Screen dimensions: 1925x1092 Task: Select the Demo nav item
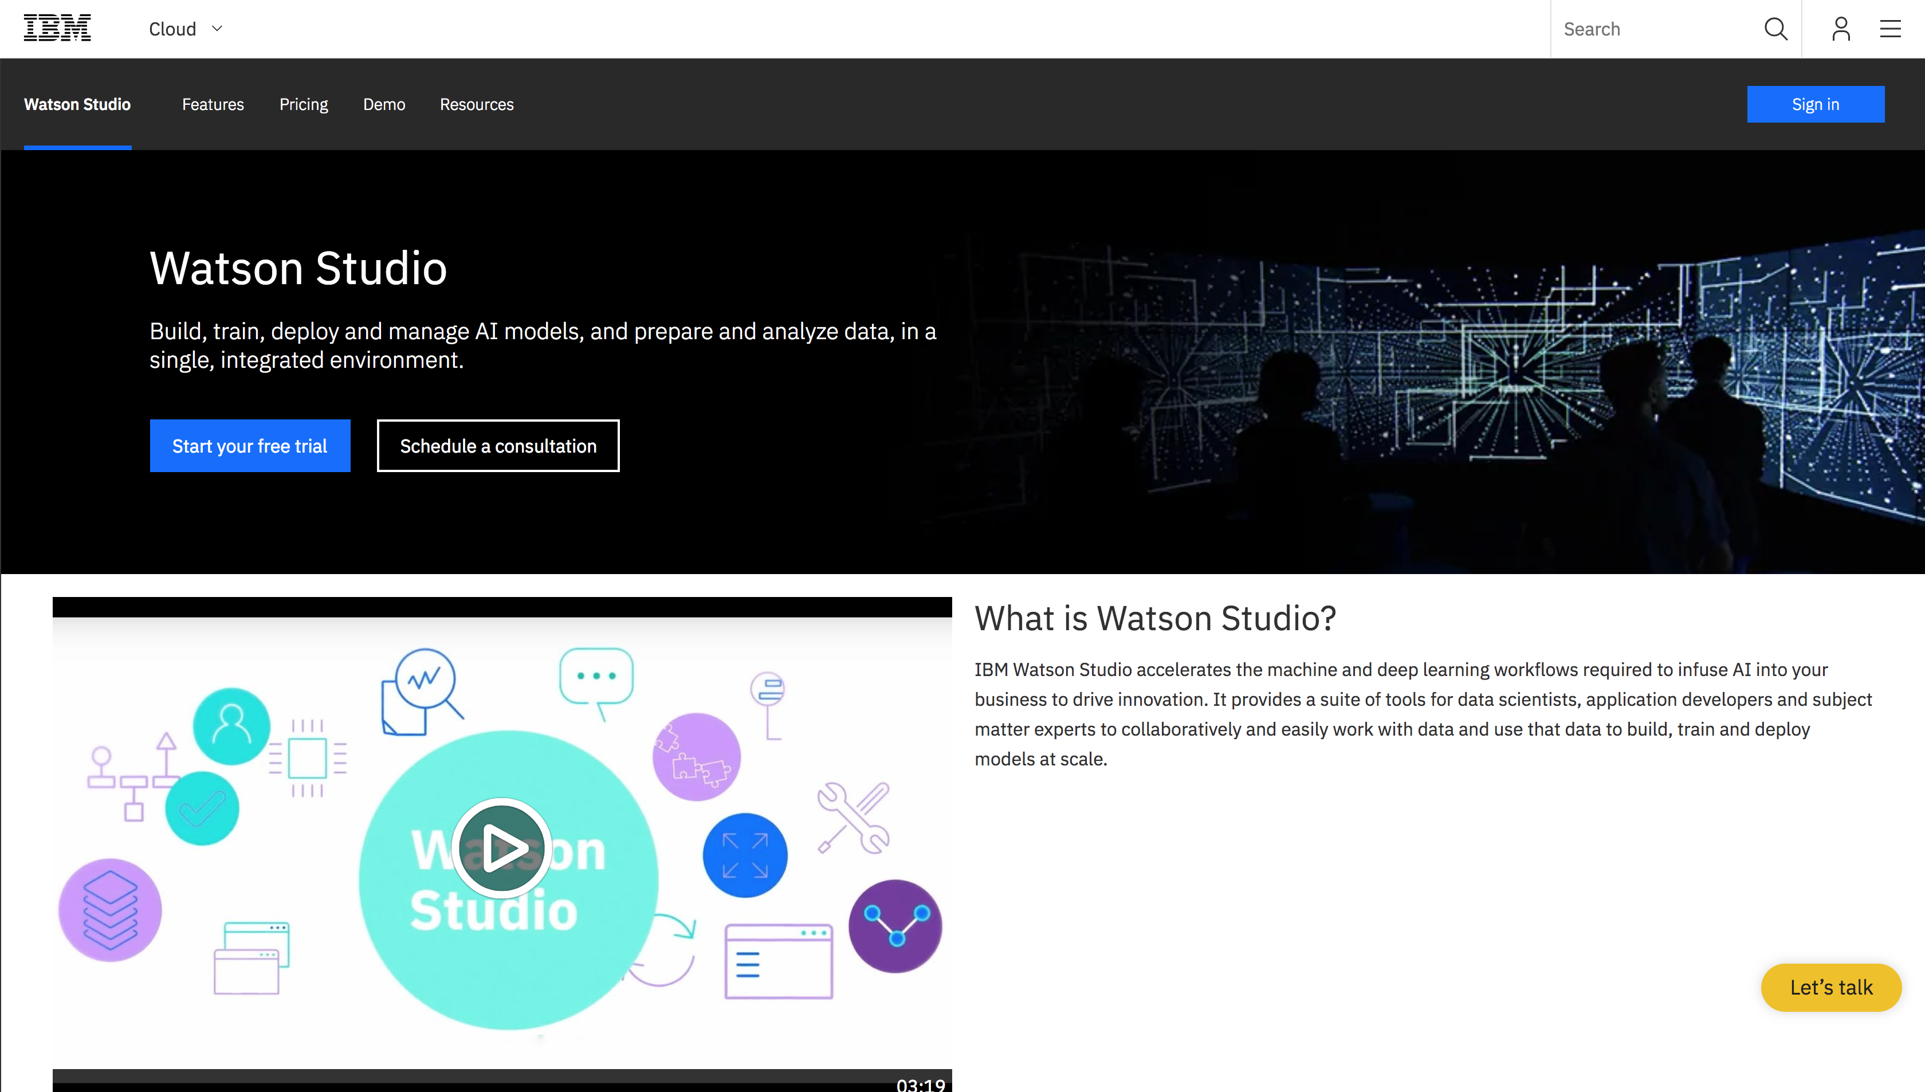384,104
